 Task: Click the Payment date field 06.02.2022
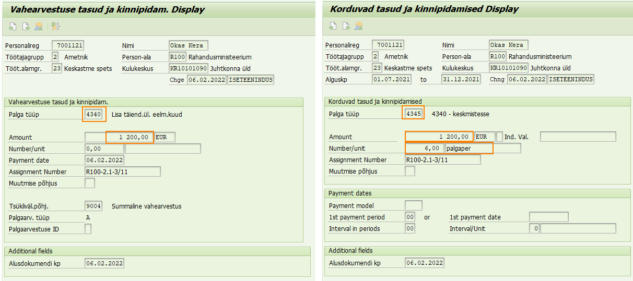coord(104,160)
